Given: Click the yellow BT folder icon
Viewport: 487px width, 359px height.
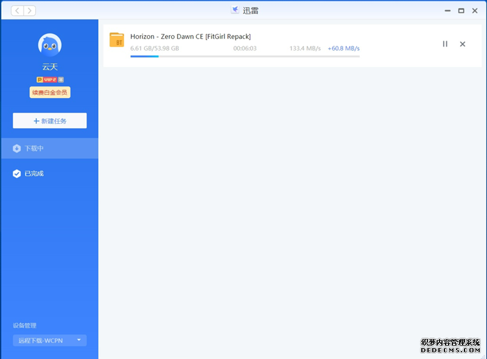Looking at the screenshot, I should [116, 40].
